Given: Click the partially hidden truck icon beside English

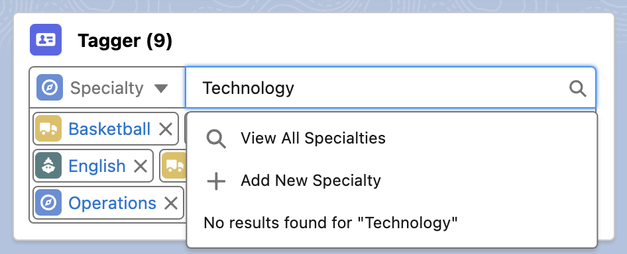Looking at the screenshot, I should coord(174,165).
